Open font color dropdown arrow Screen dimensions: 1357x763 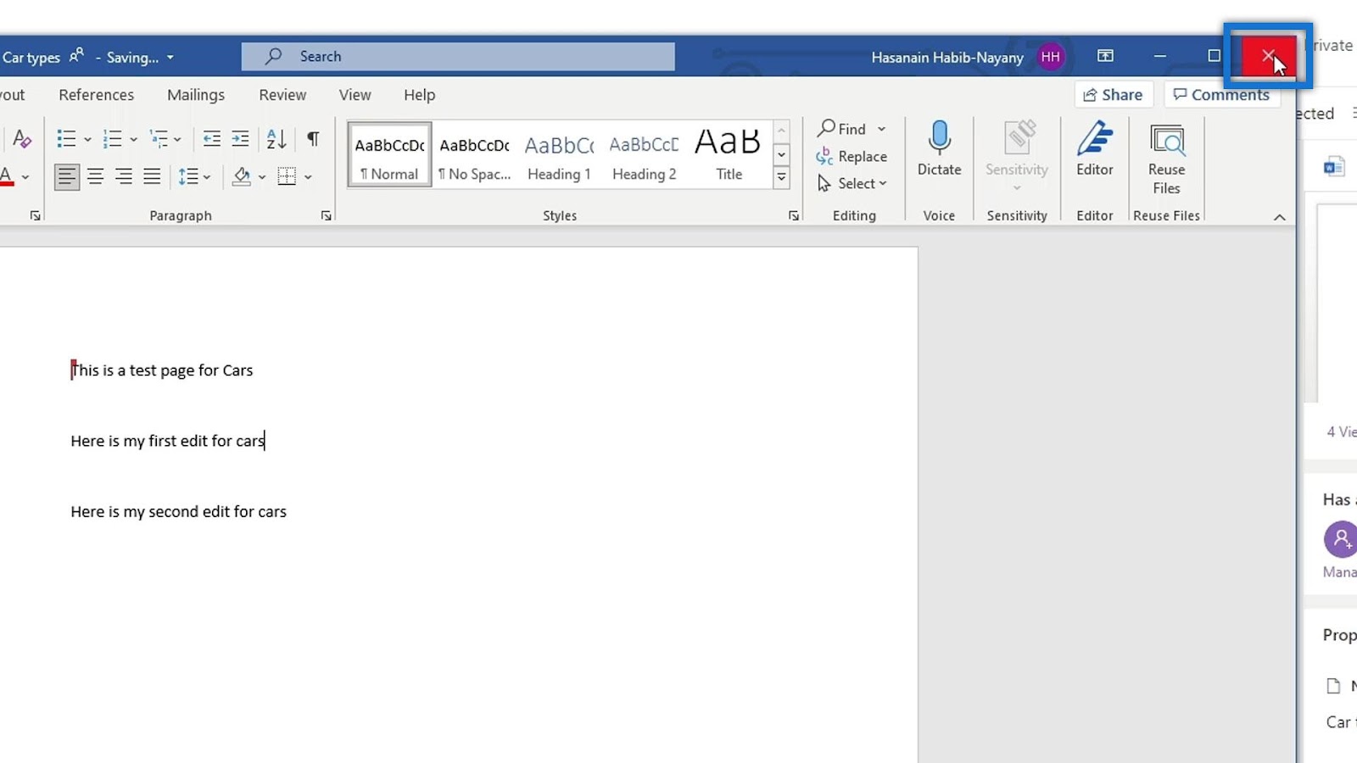tap(25, 177)
